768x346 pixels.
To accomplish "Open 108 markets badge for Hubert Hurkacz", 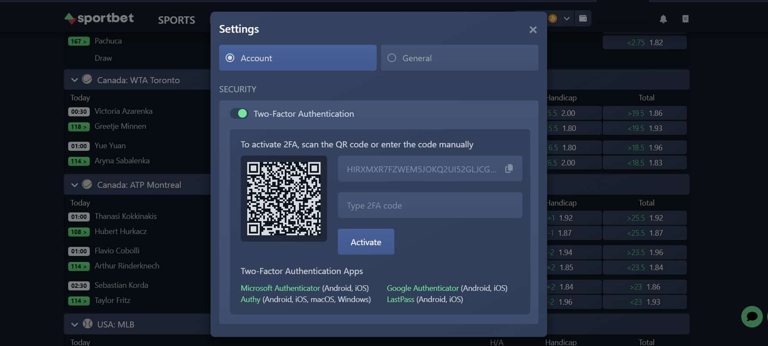I will click(79, 232).
